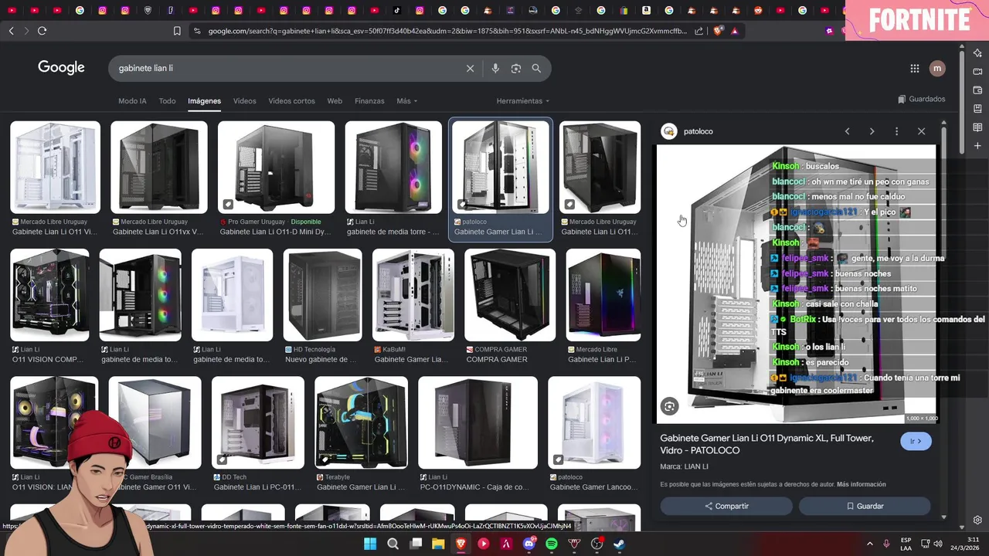Go to next image in preview panel

pyautogui.click(x=872, y=131)
